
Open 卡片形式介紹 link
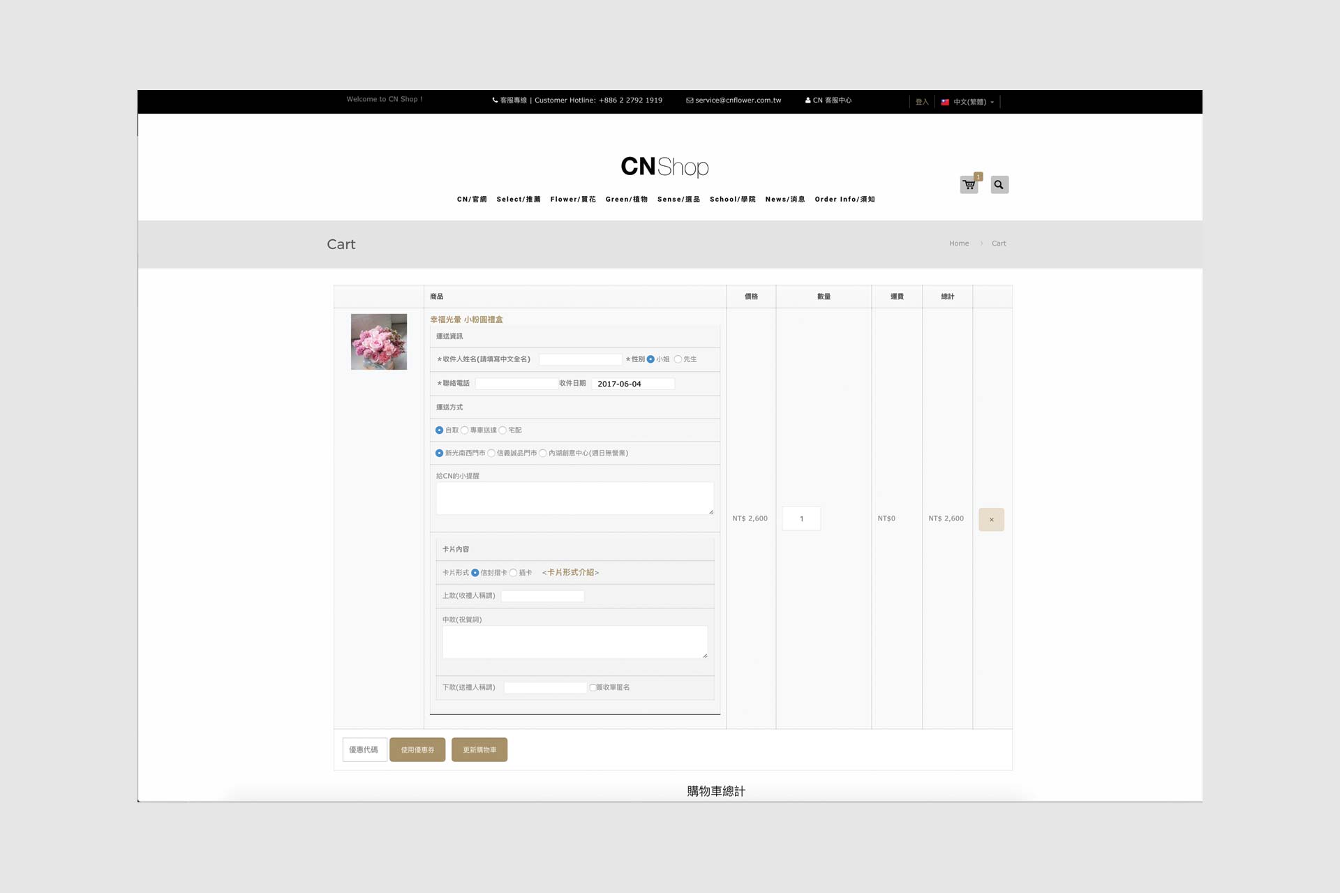[570, 573]
